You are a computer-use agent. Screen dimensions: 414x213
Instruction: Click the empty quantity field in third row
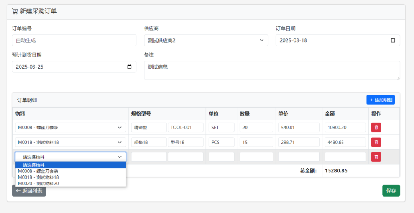(256, 157)
